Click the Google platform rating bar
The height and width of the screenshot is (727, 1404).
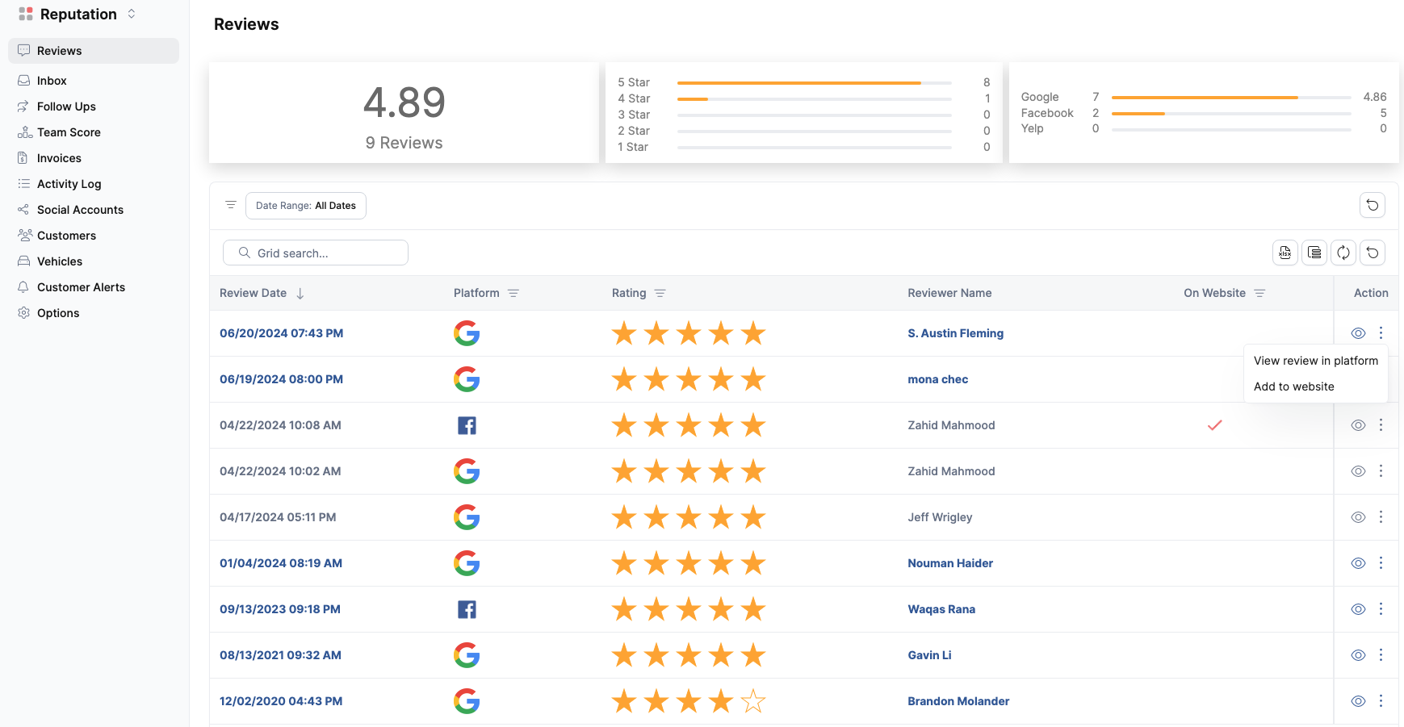pyautogui.click(x=1231, y=97)
